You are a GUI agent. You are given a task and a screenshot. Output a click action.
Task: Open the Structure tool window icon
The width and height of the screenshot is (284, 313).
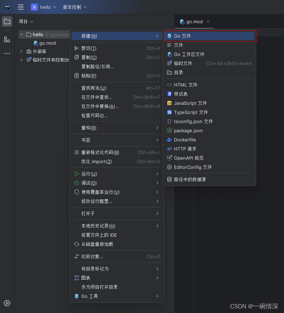click(7, 39)
